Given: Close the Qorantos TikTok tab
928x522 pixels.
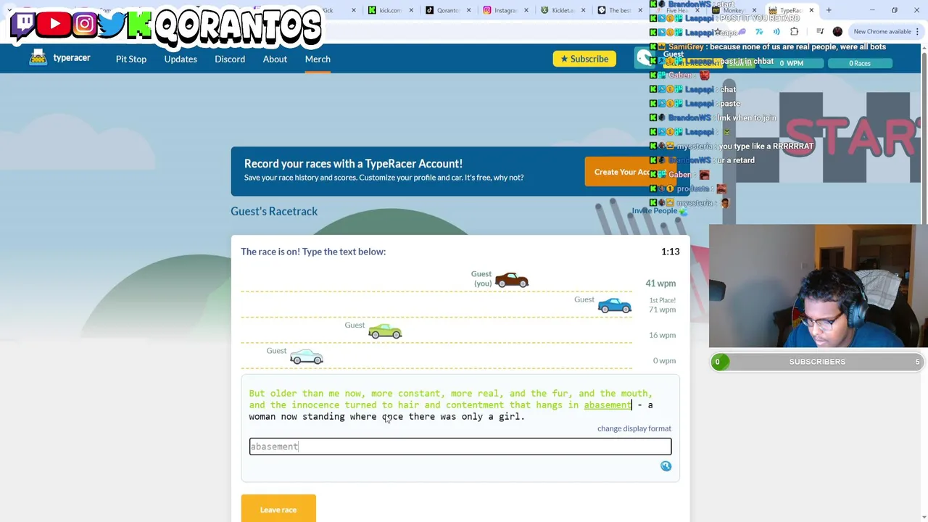Looking at the screenshot, I should click(x=468, y=10).
